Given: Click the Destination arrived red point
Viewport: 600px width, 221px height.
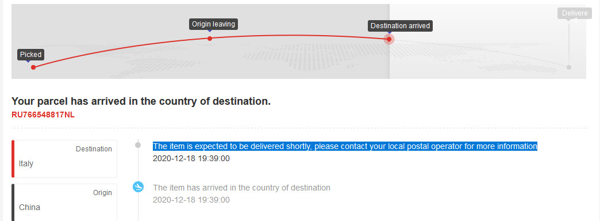Looking at the screenshot, I should coord(389,39).
